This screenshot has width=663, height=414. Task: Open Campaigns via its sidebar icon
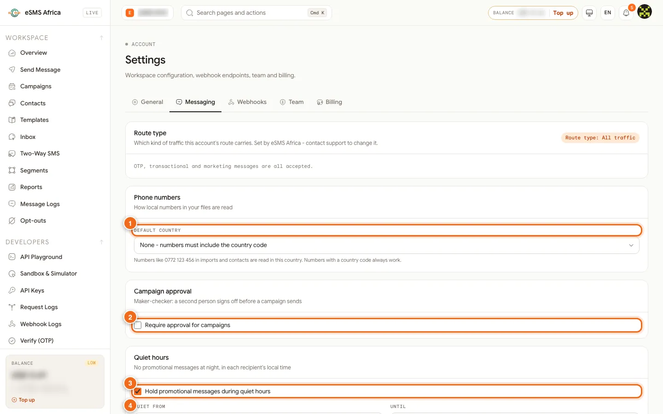point(12,86)
